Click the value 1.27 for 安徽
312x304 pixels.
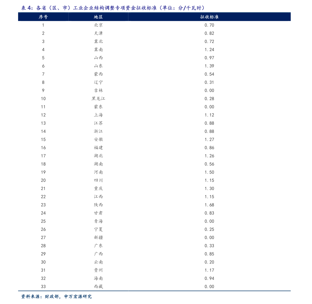pos(209,140)
